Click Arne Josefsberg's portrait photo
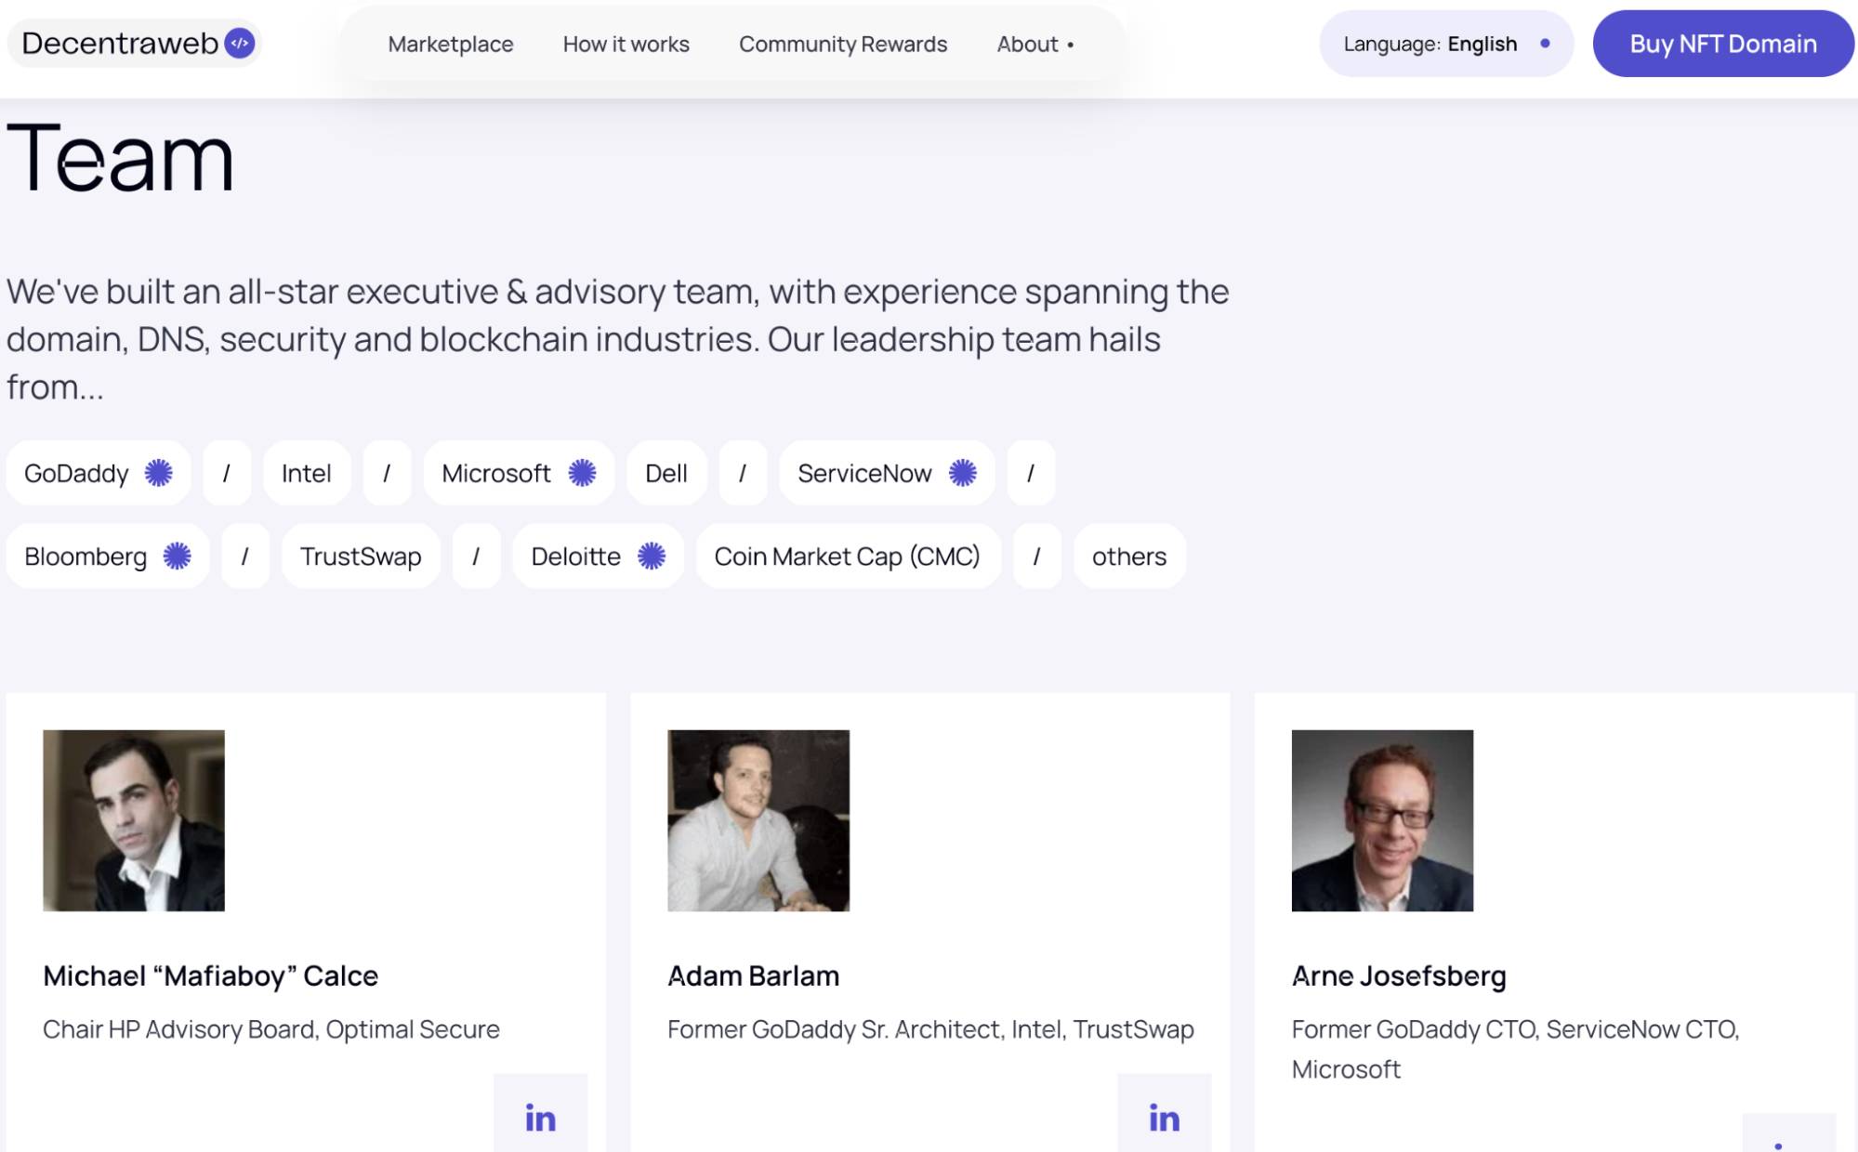Image resolution: width=1858 pixels, height=1152 pixels. [1381, 821]
